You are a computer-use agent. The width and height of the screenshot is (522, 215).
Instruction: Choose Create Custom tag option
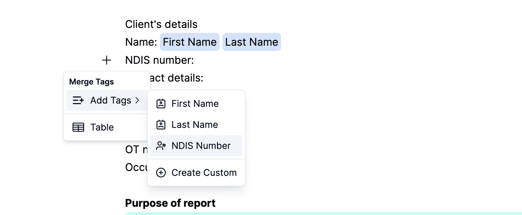coord(196,173)
